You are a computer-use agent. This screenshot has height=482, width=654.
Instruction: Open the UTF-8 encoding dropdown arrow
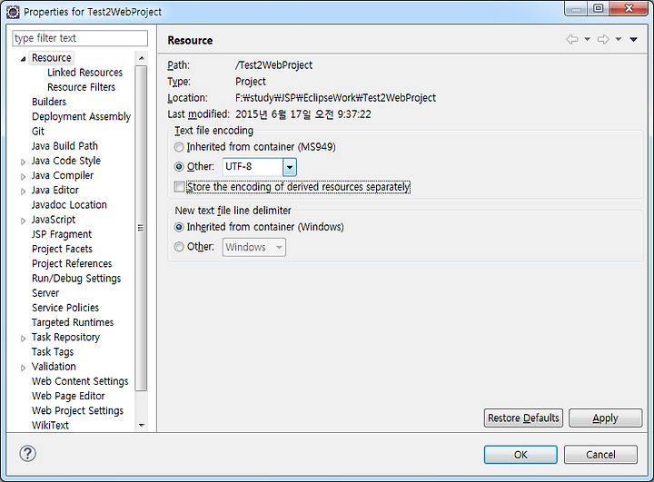click(x=290, y=167)
